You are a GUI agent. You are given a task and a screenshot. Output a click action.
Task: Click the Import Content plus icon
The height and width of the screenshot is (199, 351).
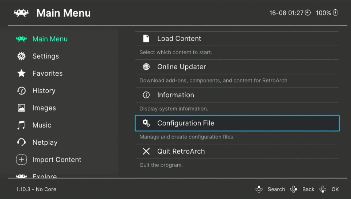22,160
